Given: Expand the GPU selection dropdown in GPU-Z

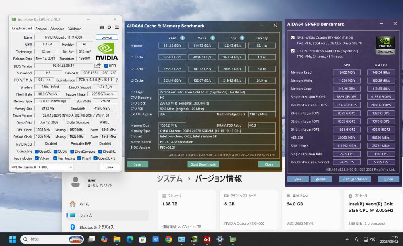Looking at the screenshot, I should point(42,167).
